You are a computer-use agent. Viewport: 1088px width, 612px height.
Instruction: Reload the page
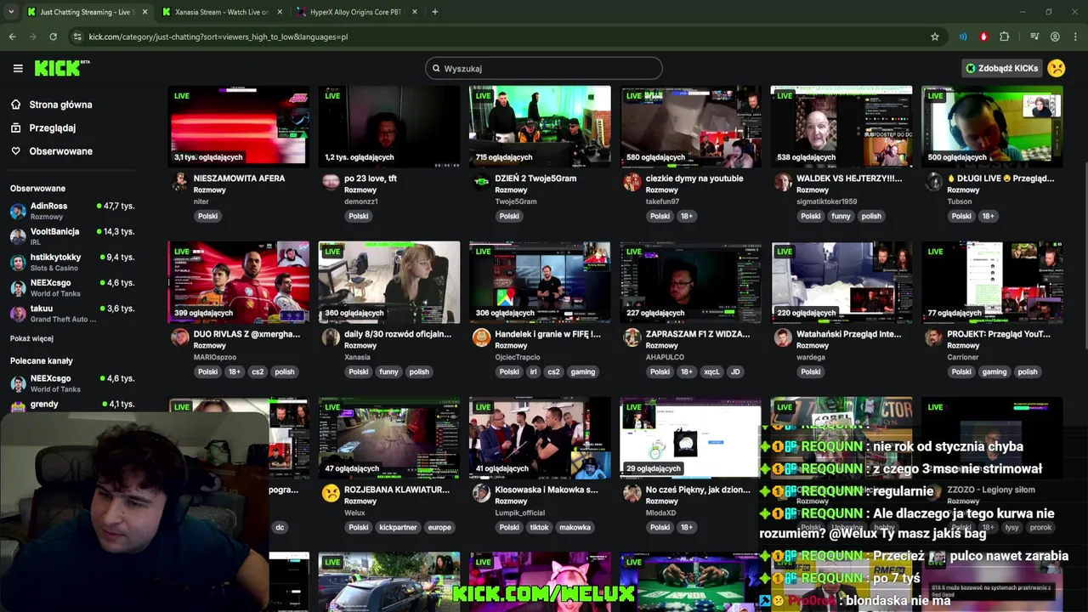pos(53,37)
